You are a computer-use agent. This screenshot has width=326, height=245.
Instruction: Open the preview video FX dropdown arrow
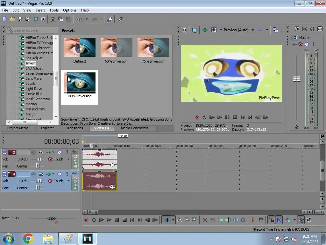click(x=221, y=30)
